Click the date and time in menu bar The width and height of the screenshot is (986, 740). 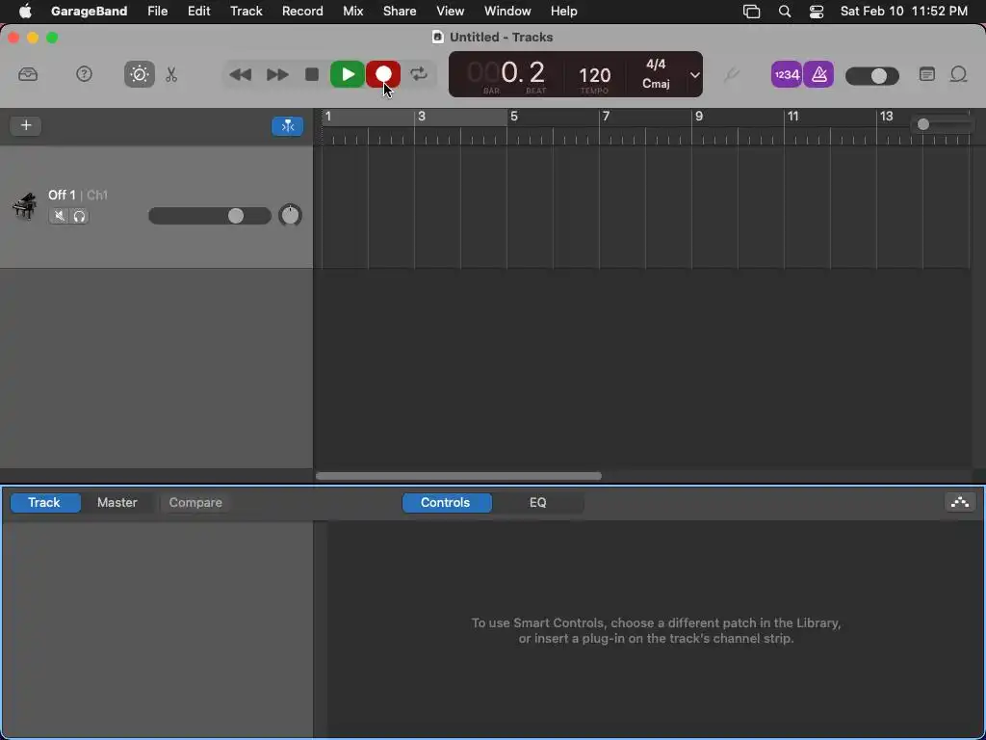pos(903,12)
